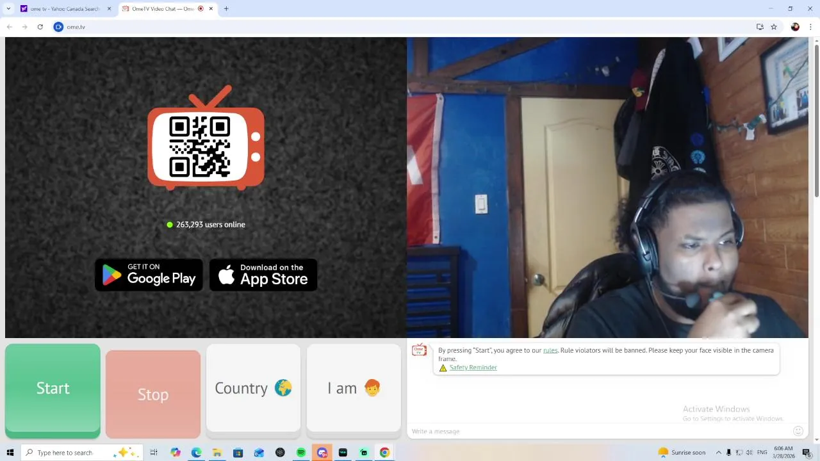Click the warning triangle icon beside Safety Reminder
The image size is (820, 461).
[443, 368]
